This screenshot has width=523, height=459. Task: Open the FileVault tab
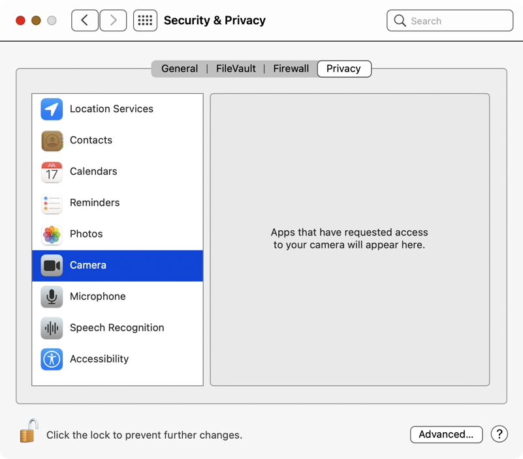point(236,68)
